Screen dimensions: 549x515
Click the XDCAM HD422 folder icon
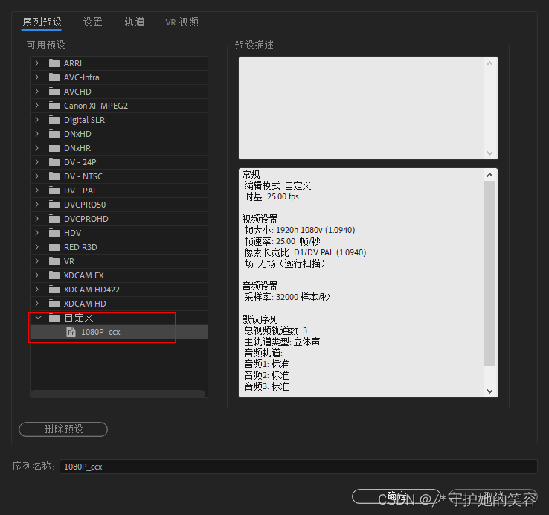pos(54,290)
